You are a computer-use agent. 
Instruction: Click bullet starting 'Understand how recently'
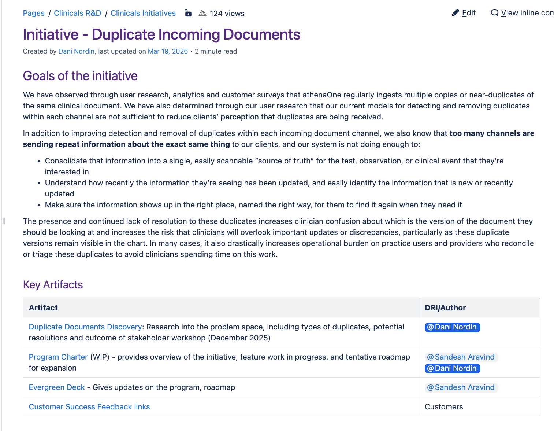click(279, 188)
